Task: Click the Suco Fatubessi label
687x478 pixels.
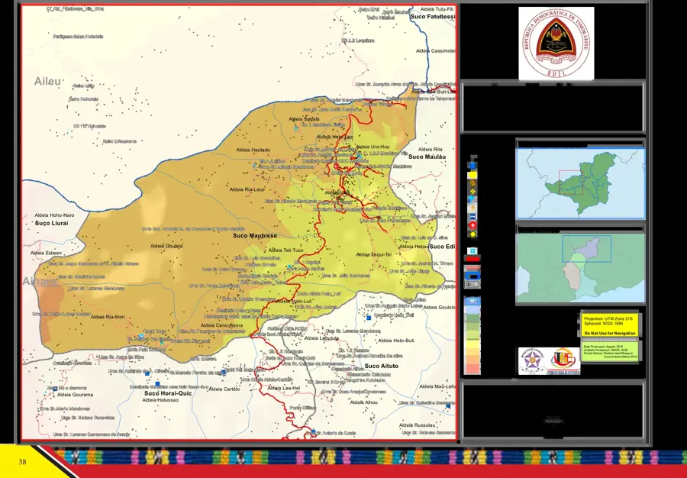Action: (x=433, y=17)
